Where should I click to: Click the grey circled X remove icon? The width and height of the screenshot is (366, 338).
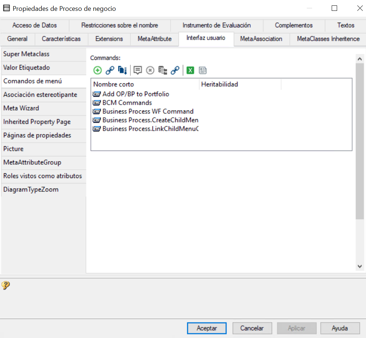click(150, 70)
